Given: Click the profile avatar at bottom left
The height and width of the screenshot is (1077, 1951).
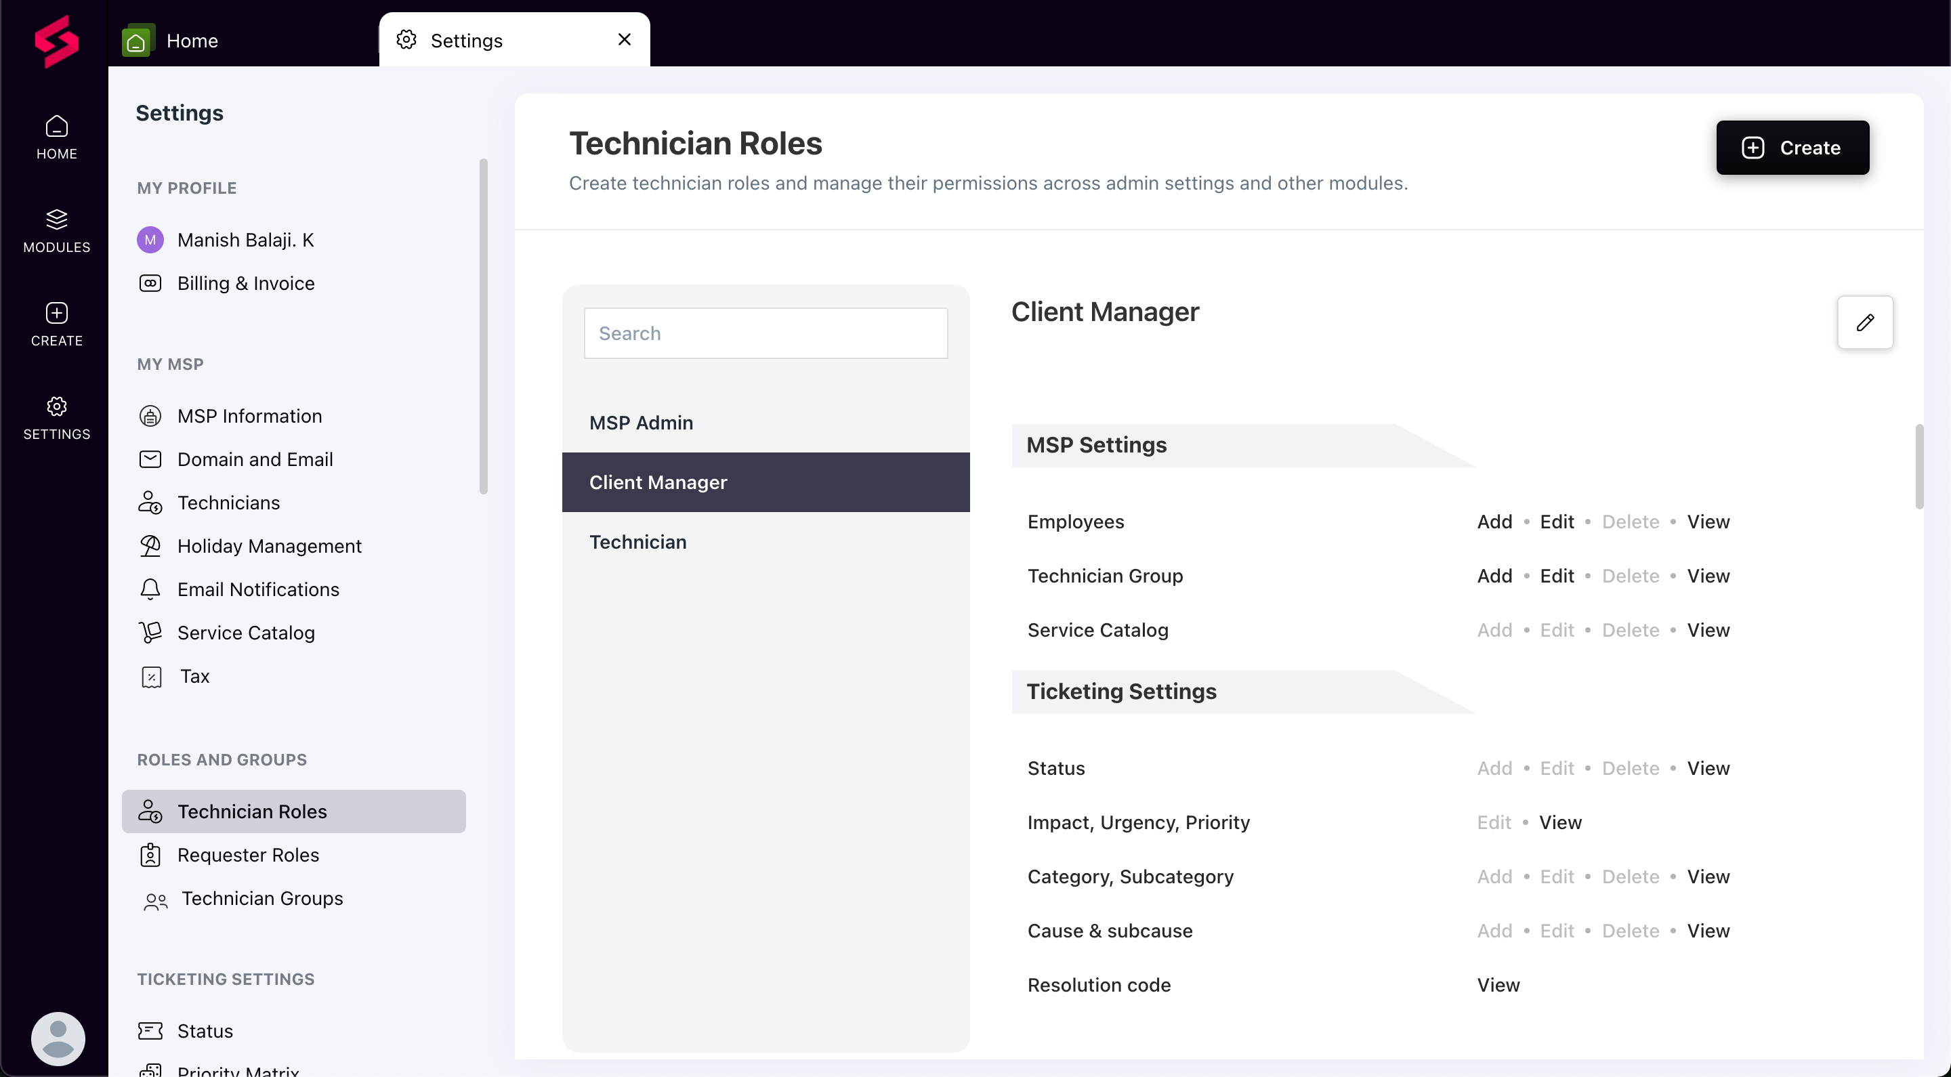Looking at the screenshot, I should pyautogui.click(x=57, y=1038).
